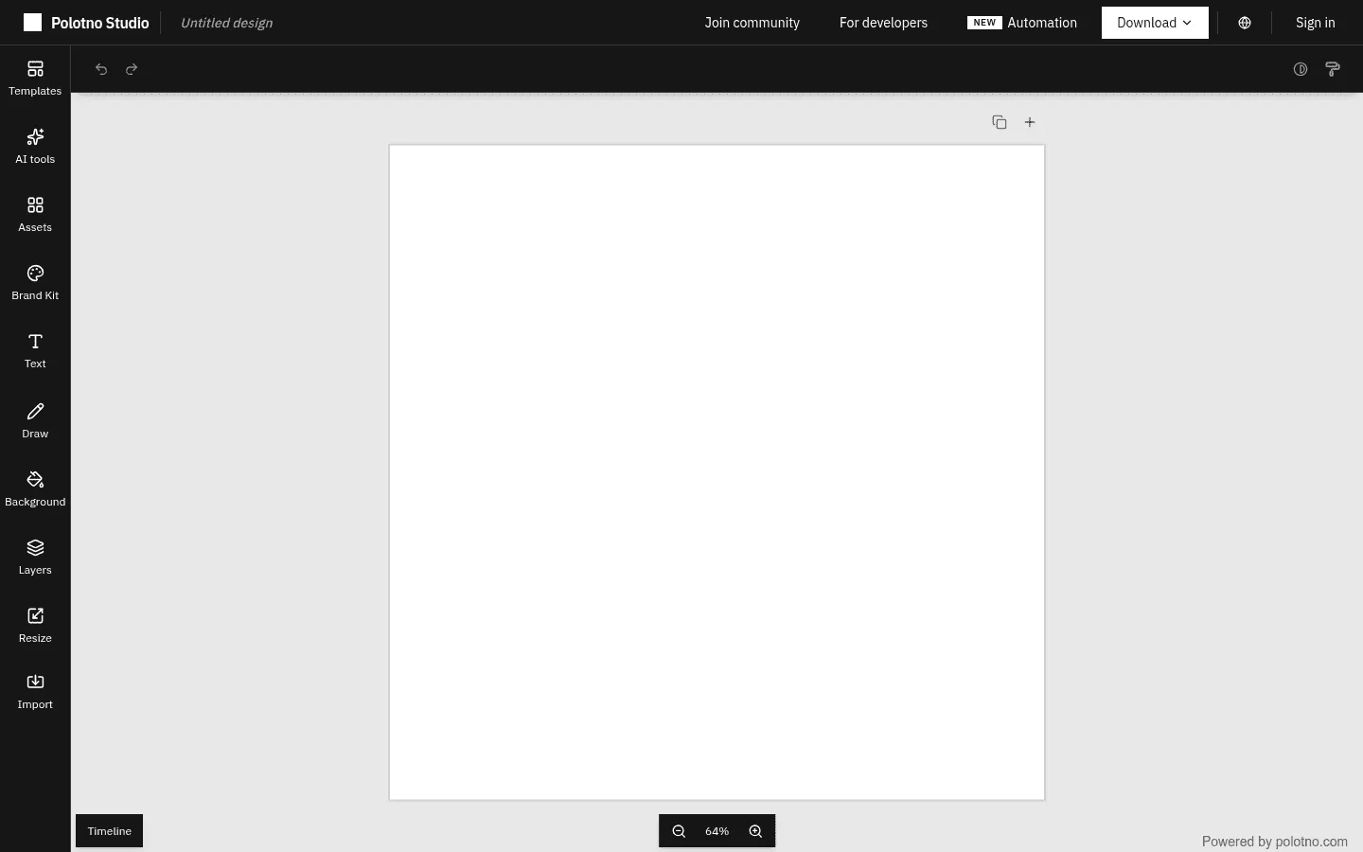Click Join community link
Image resolution: width=1363 pixels, height=852 pixels.
(752, 23)
